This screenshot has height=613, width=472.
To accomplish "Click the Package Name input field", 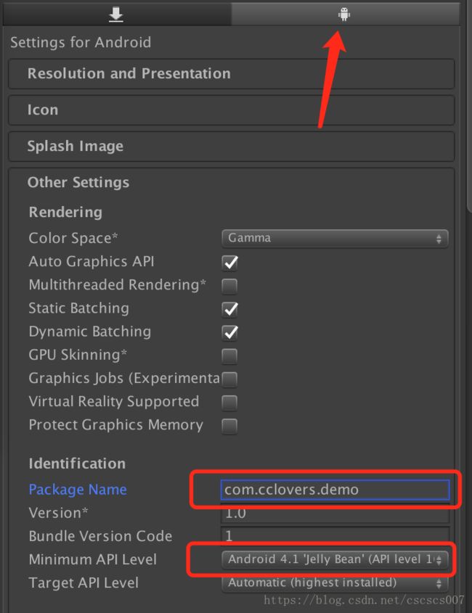I will point(335,490).
